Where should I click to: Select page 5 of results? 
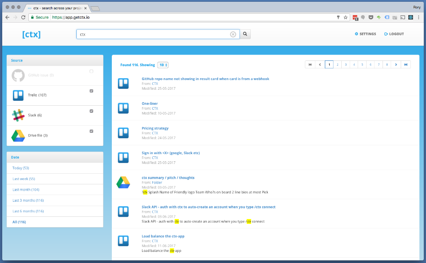coord(362,65)
